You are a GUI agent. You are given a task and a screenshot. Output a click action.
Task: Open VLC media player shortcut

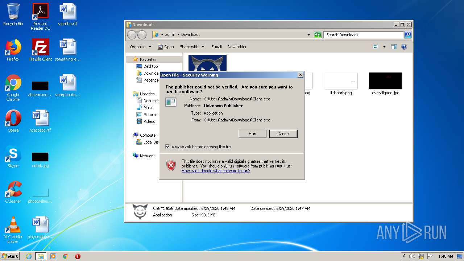point(13,230)
